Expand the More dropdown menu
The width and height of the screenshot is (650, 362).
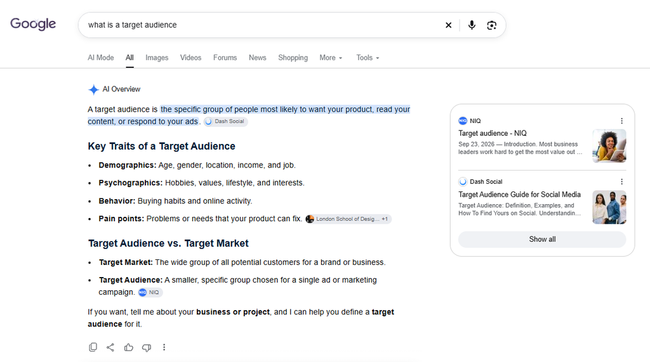pyautogui.click(x=331, y=58)
